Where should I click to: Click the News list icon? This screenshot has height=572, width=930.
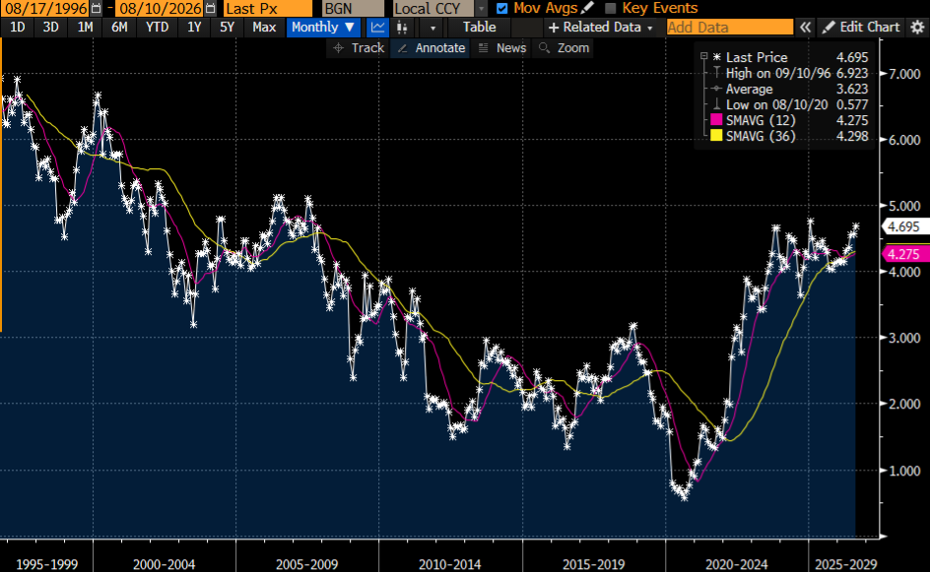pyautogui.click(x=484, y=48)
